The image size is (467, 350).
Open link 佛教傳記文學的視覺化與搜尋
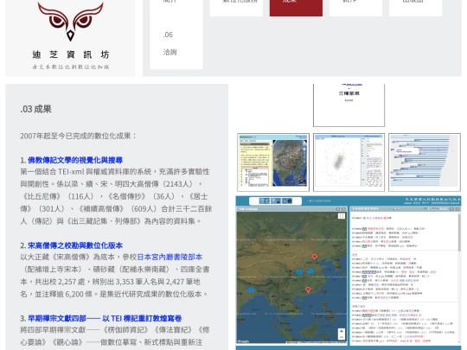[75, 160]
